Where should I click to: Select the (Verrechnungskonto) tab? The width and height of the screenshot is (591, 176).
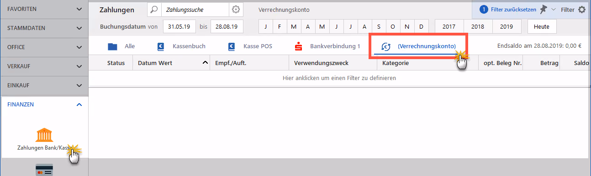[x=418, y=46]
